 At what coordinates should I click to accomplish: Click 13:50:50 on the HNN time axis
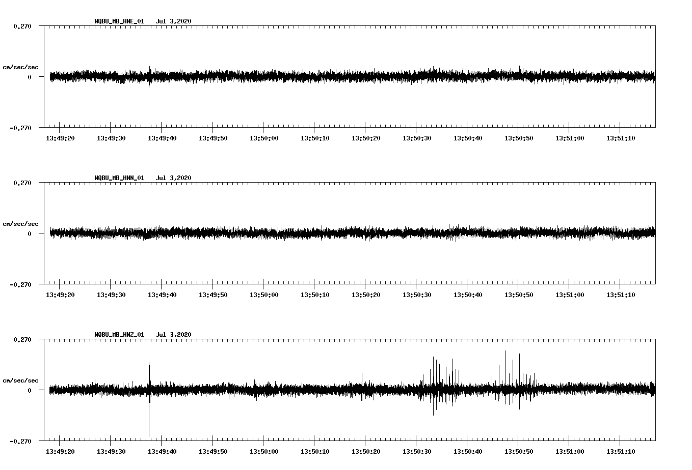[519, 295]
